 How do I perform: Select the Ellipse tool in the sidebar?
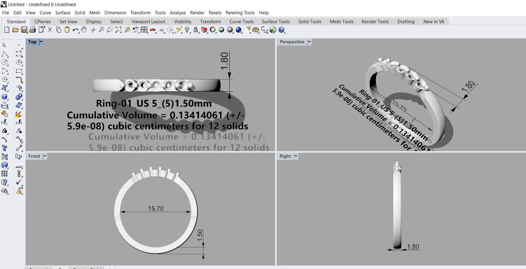19,62
